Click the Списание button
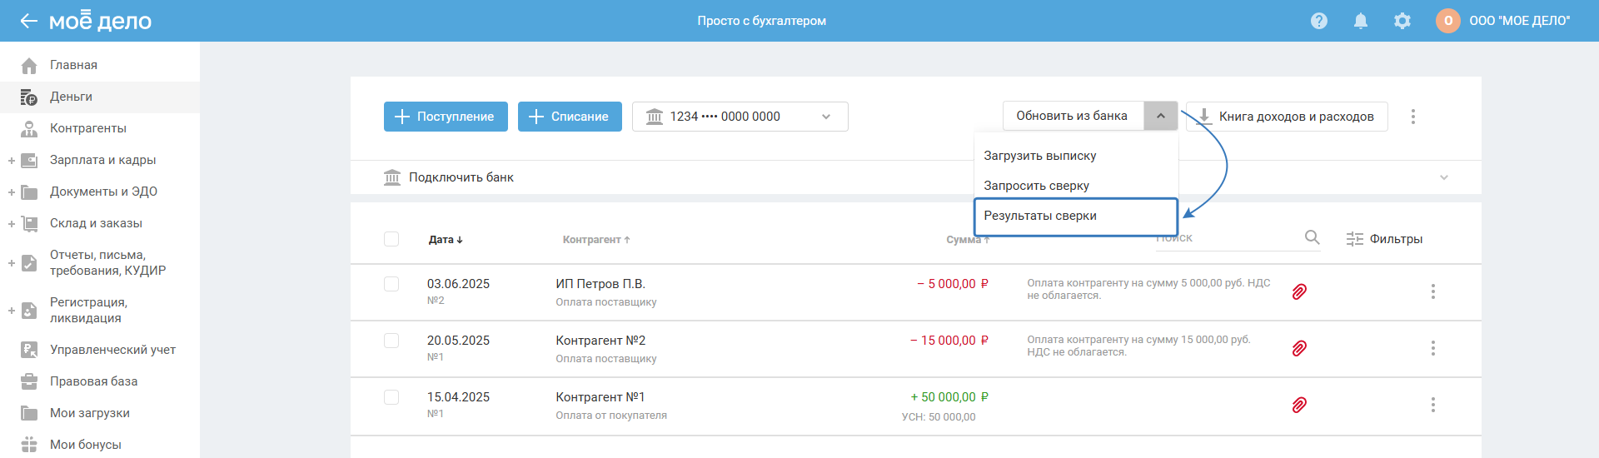This screenshot has width=1599, height=458. click(570, 117)
